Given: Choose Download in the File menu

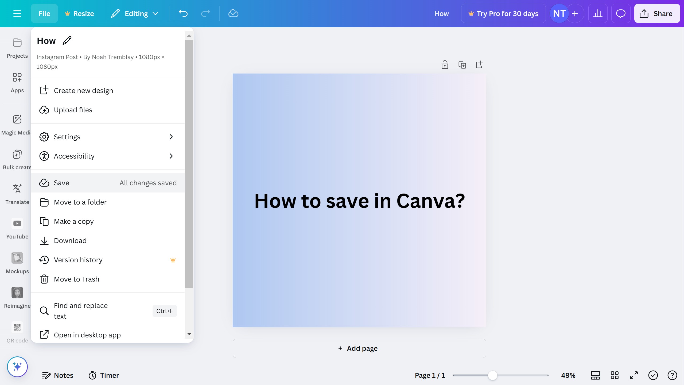Looking at the screenshot, I should pos(70,241).
